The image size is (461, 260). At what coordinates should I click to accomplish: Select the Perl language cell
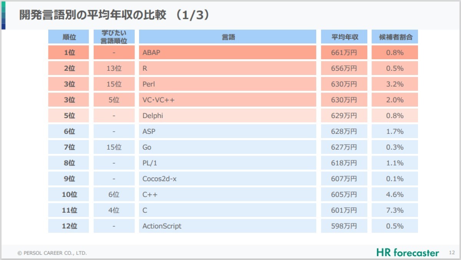click(227, 84)
